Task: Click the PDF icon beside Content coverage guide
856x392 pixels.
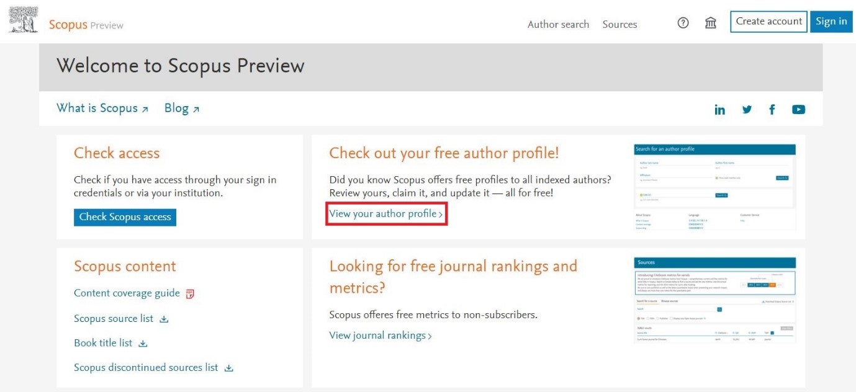Action: pyautogui.click(x=191, y=293)
